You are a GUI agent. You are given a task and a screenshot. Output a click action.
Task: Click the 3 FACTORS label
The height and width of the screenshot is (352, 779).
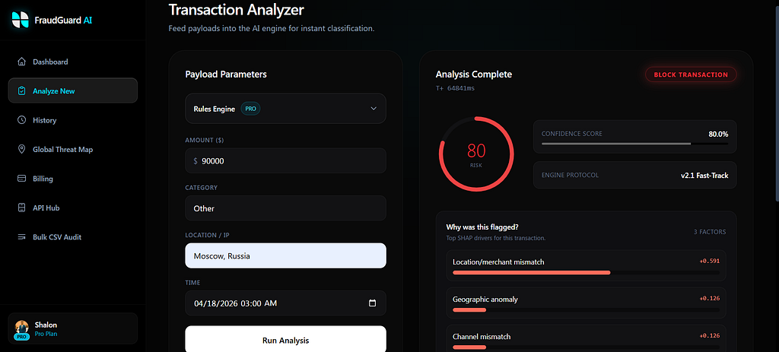point(710,232)
